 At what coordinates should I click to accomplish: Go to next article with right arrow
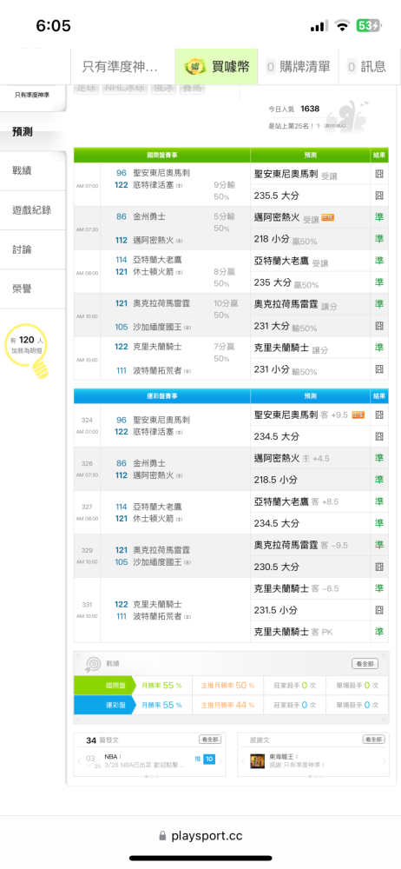click(x=221, y=761)
